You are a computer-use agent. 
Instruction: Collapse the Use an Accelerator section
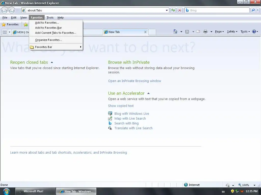pos(149,93)
